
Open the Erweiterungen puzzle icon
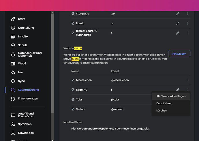click(x=13, y=99)
